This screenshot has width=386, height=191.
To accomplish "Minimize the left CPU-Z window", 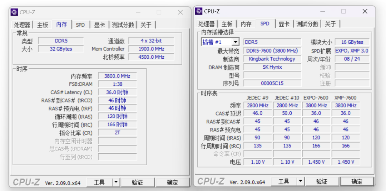I will 138,12.
